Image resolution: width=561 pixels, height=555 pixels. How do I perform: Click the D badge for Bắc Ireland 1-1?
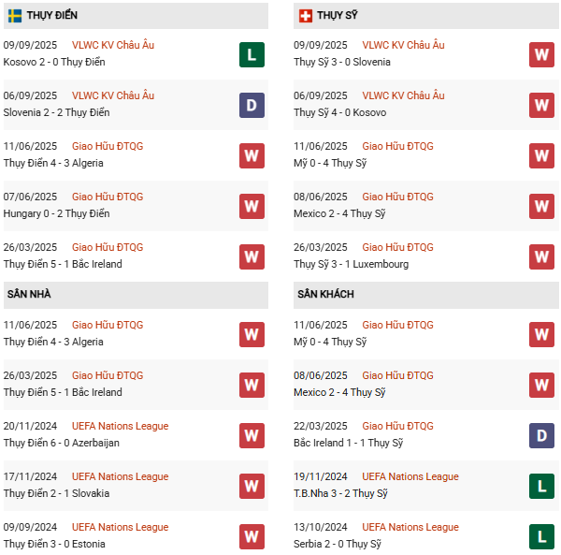(x=542, y=435)
